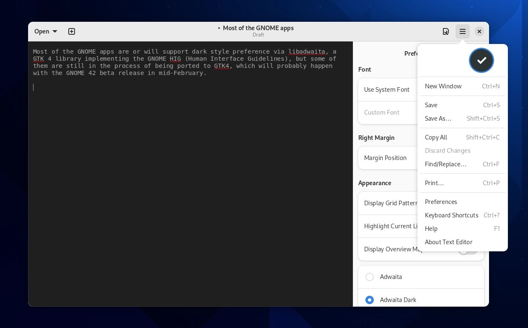
Task: Click Copy All in menu
Action: (x=463, y=137)
